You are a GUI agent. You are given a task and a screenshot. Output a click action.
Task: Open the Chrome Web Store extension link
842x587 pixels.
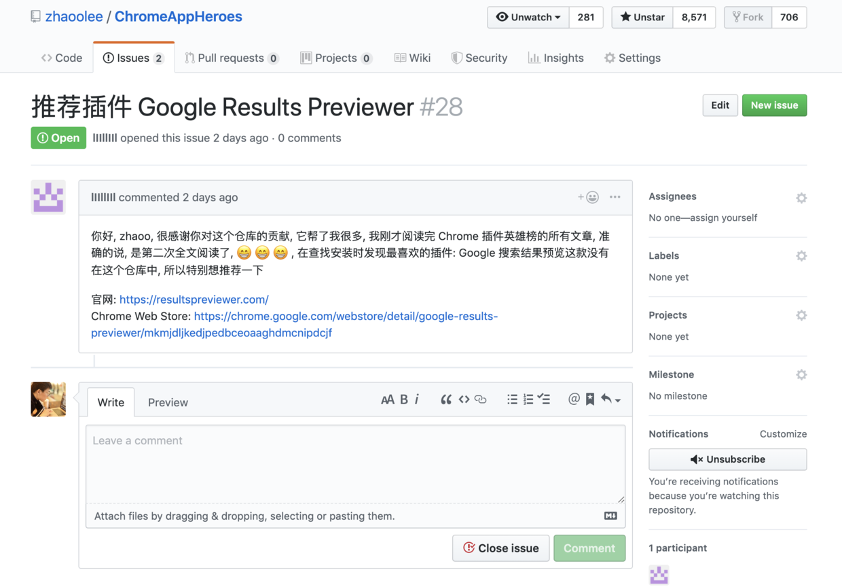(295, 325)
